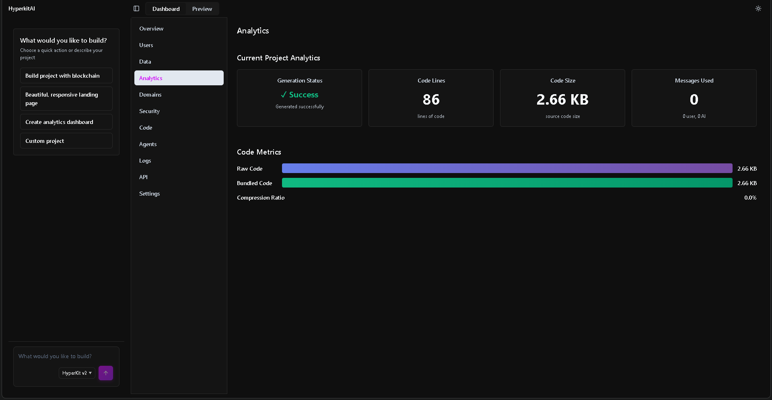This screenshot has height=400, width=772.
Task: Select Beautiful, responsive landing page action
Action: (x=66, y=99)
